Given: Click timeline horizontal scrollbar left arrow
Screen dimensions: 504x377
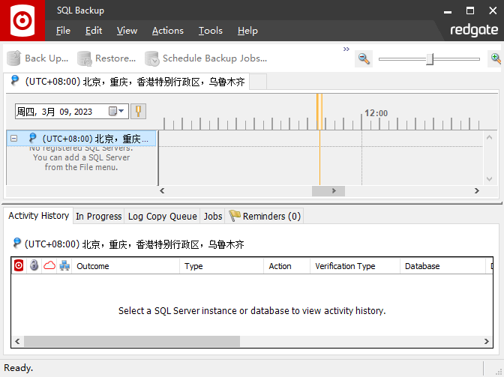Looking at the screenshot, I should [x=162, y=190].
